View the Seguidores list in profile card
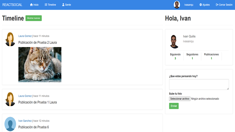 [x=192, y=56]
